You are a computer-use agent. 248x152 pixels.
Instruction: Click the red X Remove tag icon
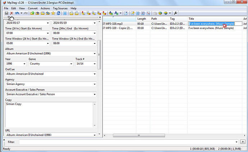[12, 13]
